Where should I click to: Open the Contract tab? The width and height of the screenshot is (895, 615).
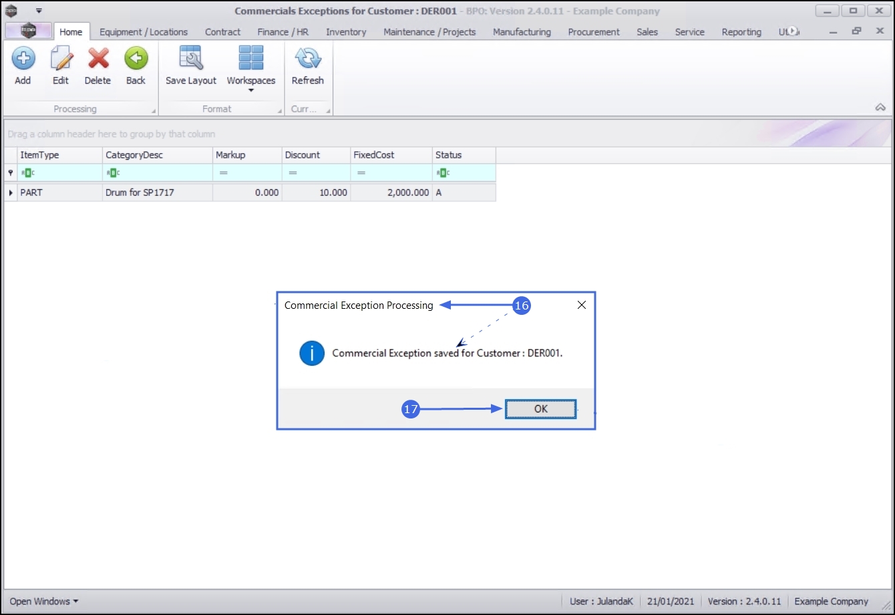(223, 31)
